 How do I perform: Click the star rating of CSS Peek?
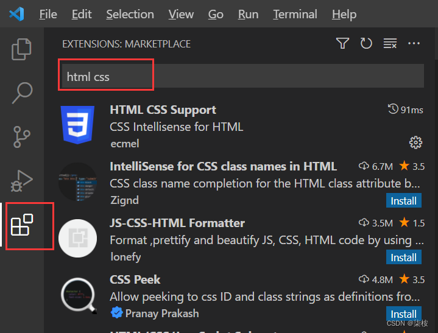pos(412,279)
